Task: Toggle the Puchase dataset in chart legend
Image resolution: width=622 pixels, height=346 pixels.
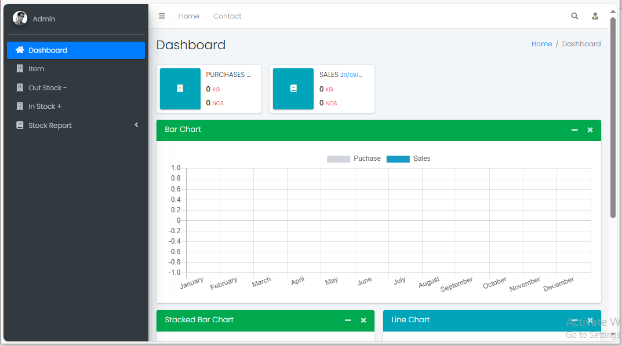Action: [339, 159]
